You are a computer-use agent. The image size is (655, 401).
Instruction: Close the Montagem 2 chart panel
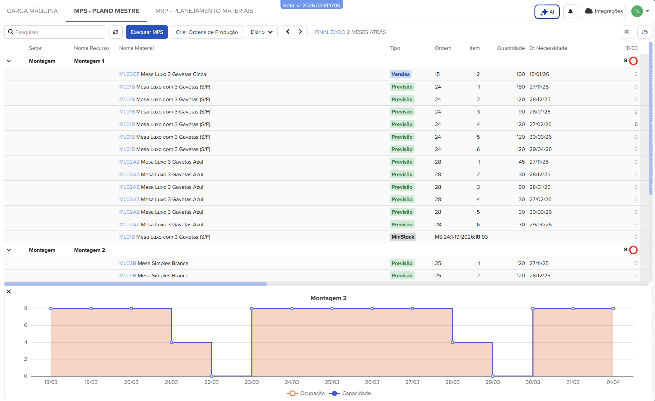(x=9, y=291)
